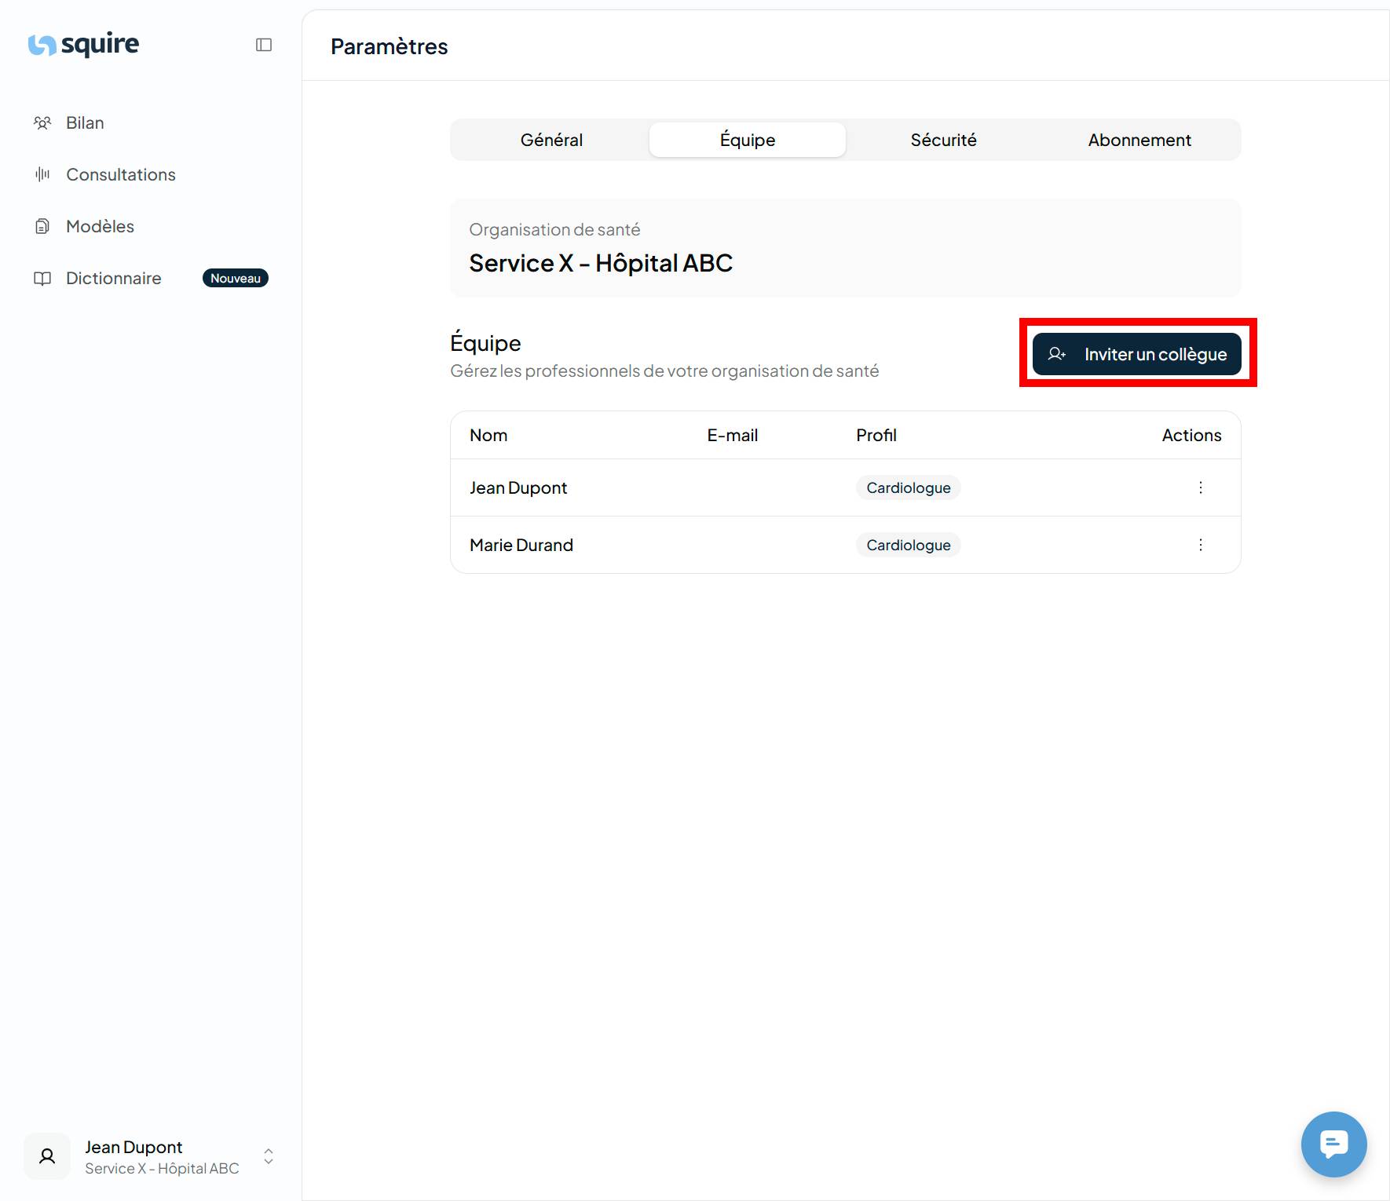Click the Modèles document icon
This screenshot has height=1201, width=1390.
[x=42, y=226]
